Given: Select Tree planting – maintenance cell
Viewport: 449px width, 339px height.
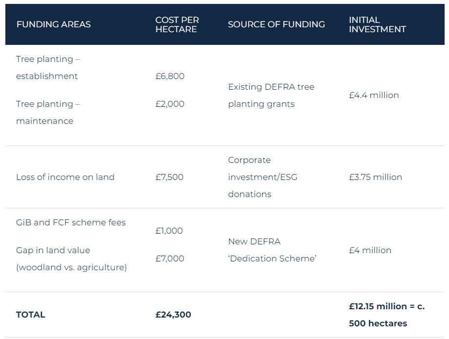Looking at the screenshot, I should [x=48, y=113].
